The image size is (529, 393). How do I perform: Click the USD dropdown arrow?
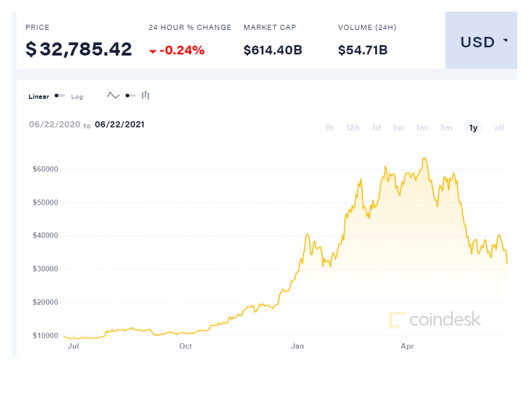click(505, 42)
